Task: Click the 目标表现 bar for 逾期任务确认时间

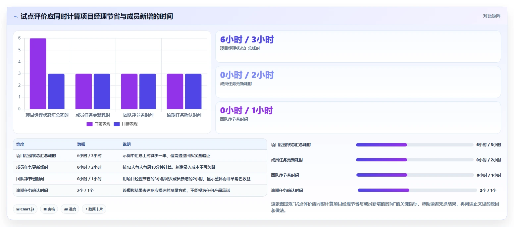Action: coord(193,91)
